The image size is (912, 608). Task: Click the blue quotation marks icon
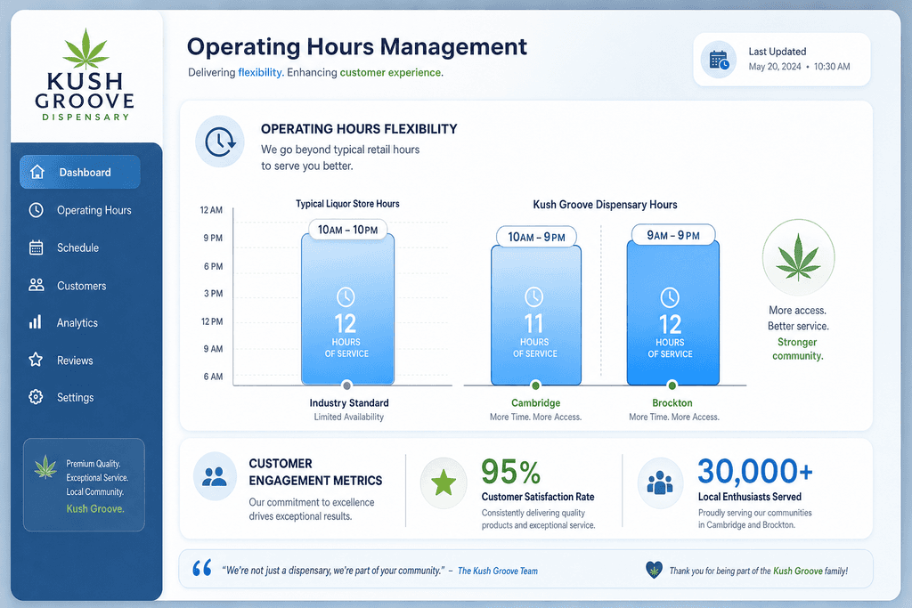(202, 568)
